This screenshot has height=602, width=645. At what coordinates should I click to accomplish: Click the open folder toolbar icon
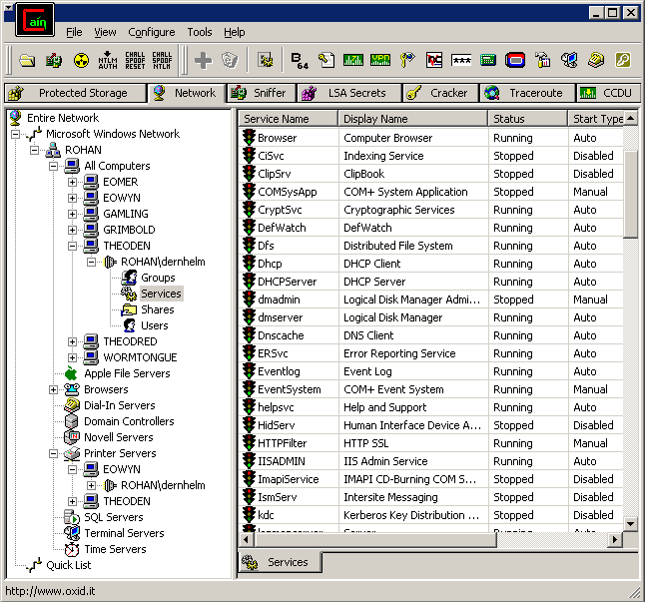pos(27,61)
